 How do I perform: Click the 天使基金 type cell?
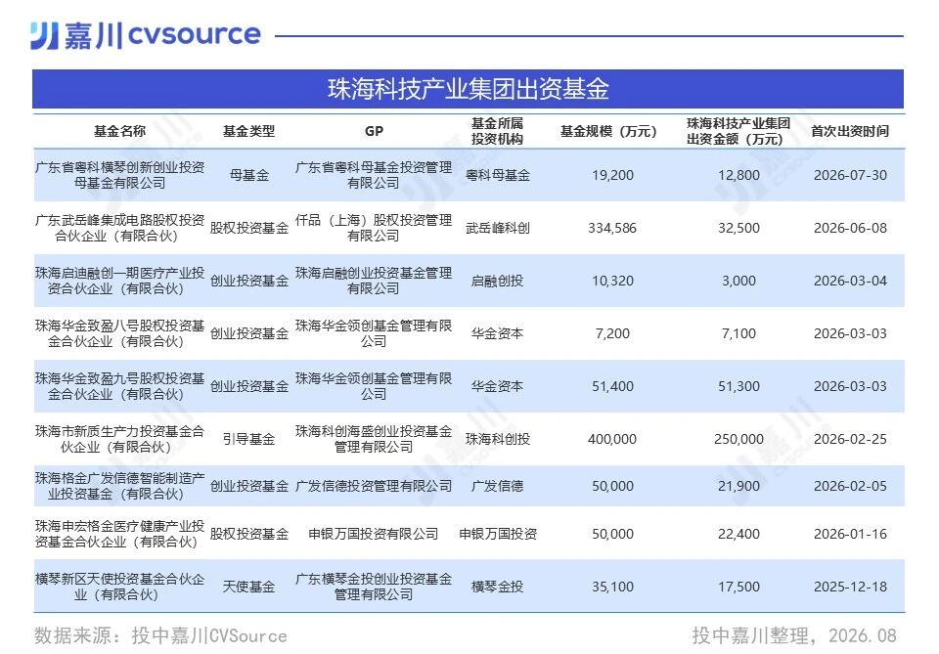point(249,587)
